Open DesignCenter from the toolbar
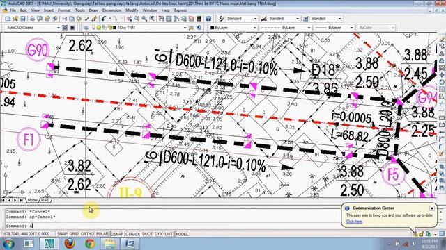The height and width of the screenshot is (250, 446). click(x=169, y=19)
